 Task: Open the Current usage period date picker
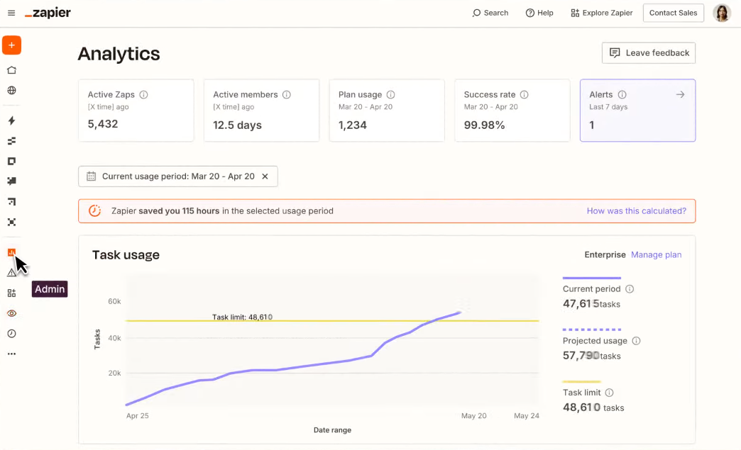click(x=177, y=176)
